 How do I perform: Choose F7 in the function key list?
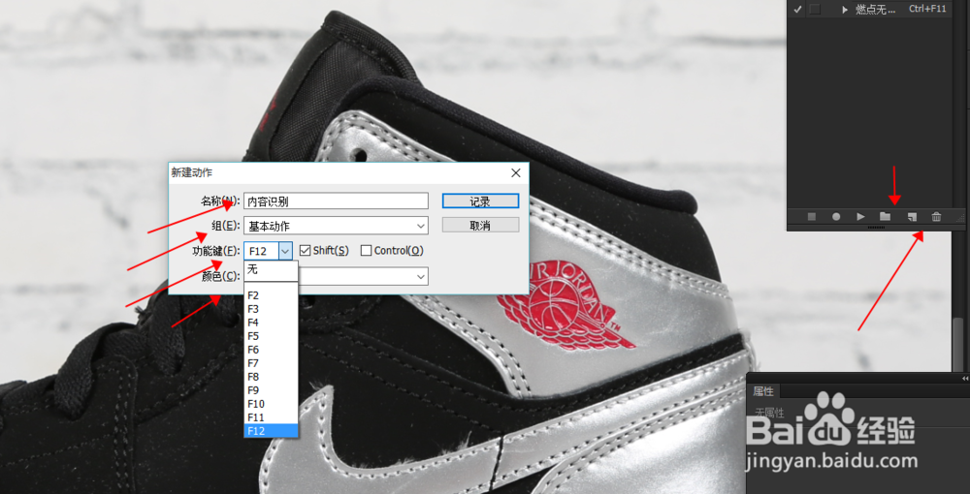271,363
